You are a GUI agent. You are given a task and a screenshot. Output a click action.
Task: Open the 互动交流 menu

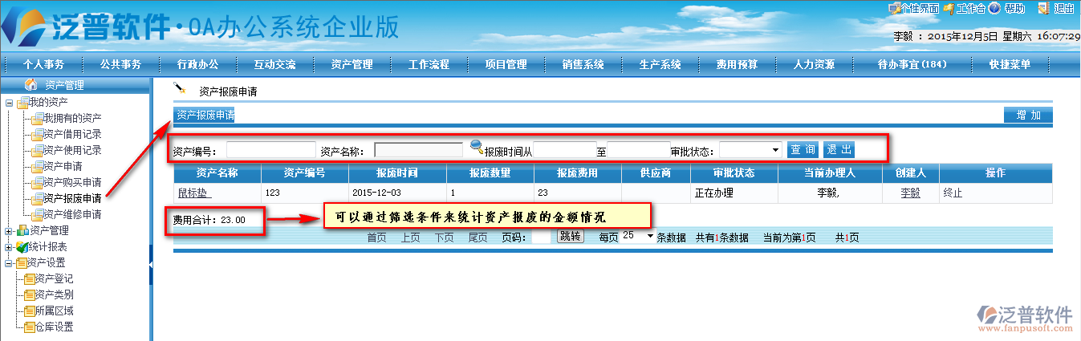tap(274, 65)
